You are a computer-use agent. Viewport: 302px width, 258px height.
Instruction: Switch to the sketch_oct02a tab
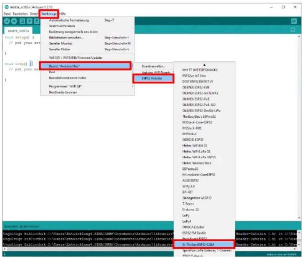(x=18, y=31)
